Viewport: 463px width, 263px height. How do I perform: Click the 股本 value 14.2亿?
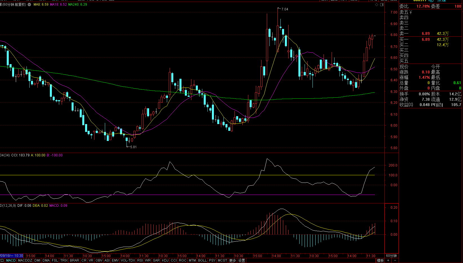(455, 94)
